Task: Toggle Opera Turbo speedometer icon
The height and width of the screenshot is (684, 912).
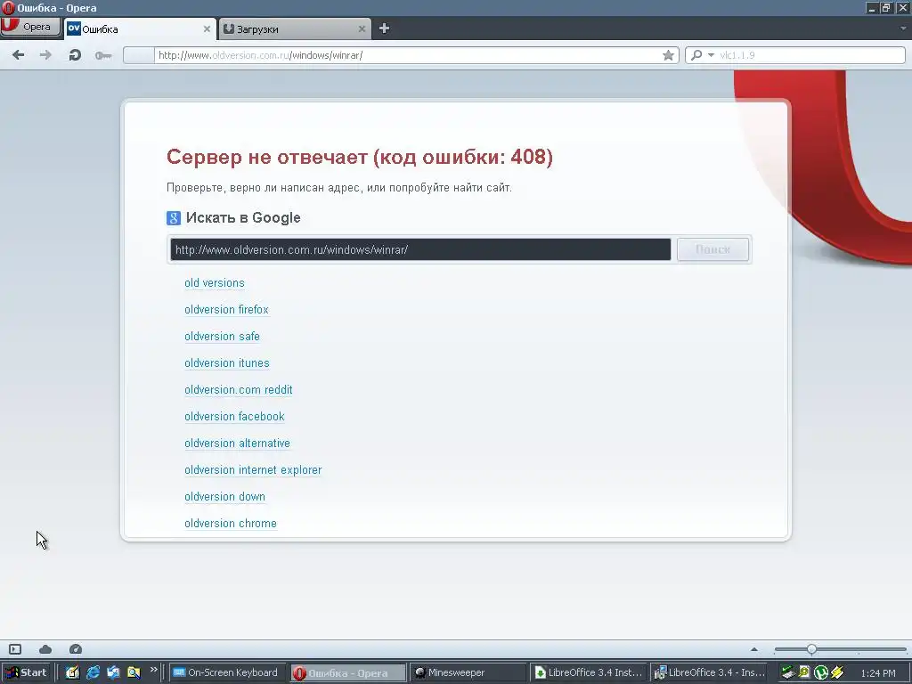Action: 76,649
